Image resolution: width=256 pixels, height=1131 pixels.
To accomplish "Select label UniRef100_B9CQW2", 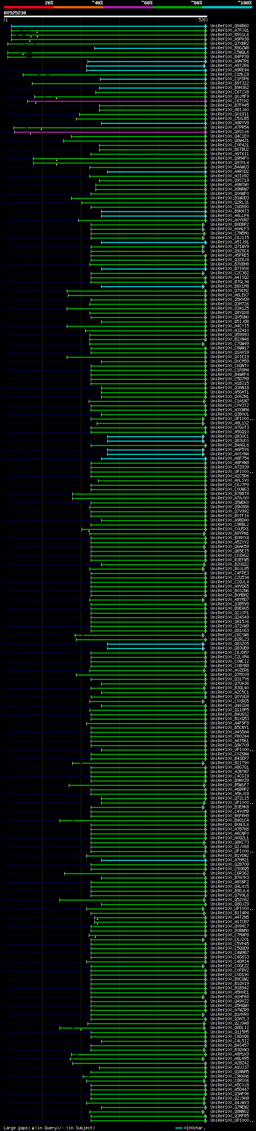I will [x=230, y=979].
